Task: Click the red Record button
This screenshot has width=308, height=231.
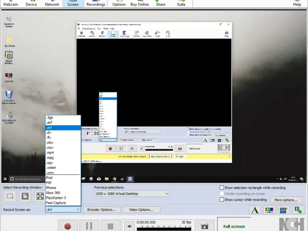Action: [68, 226]
